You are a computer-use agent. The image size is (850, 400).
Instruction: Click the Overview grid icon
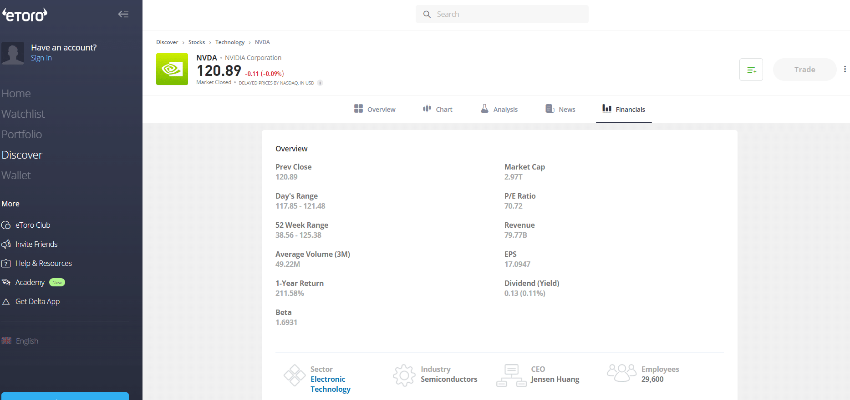[x=358, y=108]
